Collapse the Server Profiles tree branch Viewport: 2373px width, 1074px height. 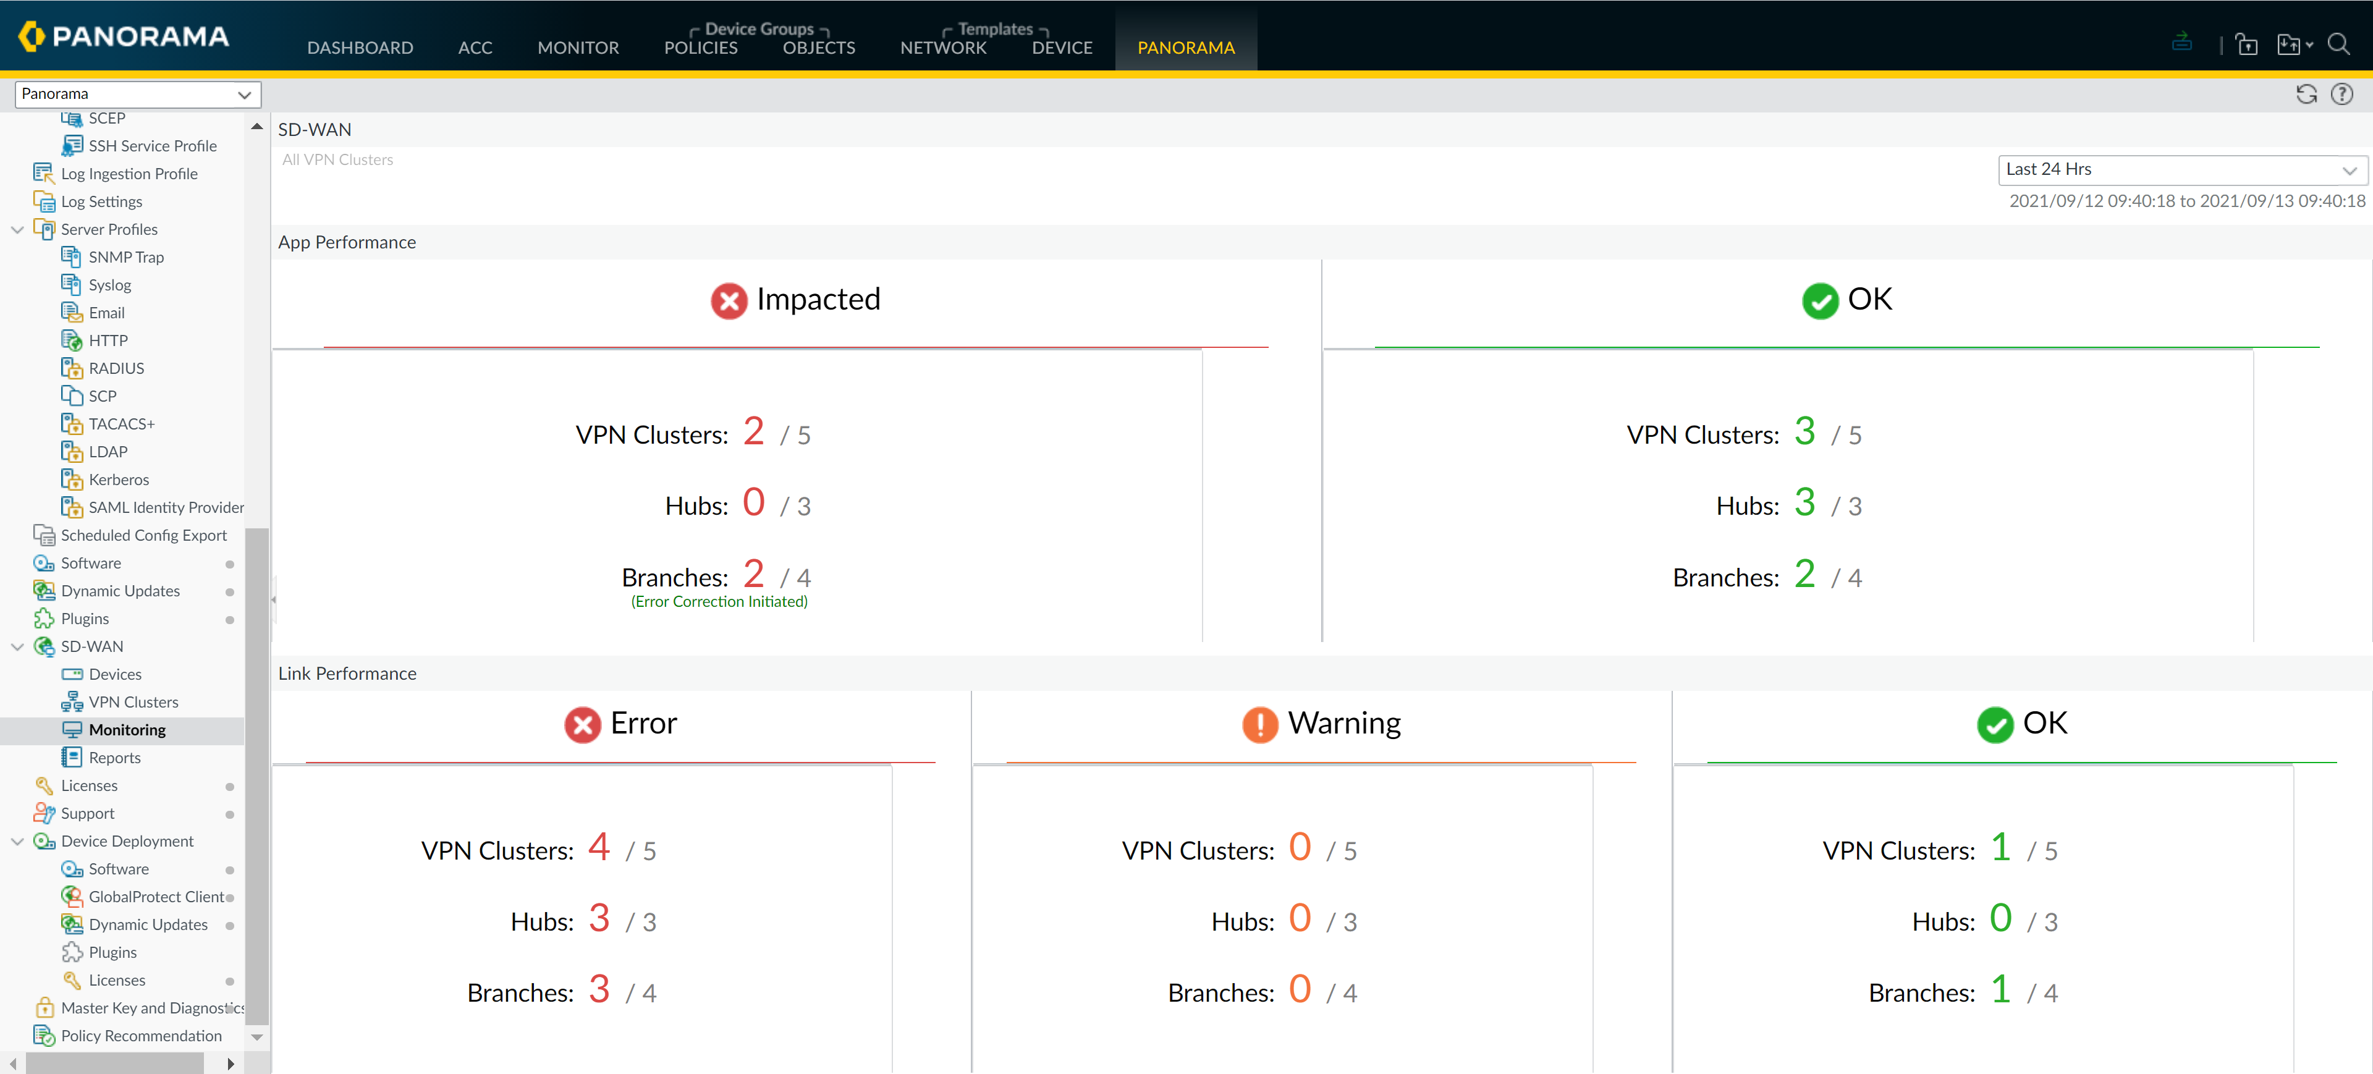(x=17, y=229)
